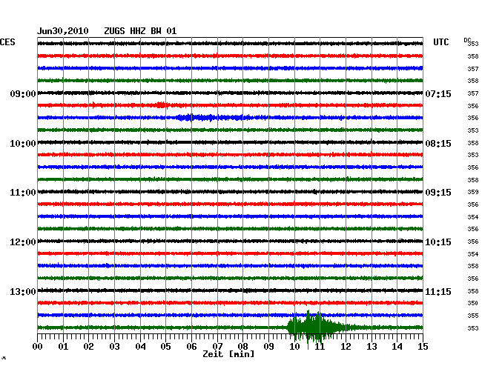Click the DC offset value "359"
The height and width of the screenshot is (366, 482).
click(473, 192)
